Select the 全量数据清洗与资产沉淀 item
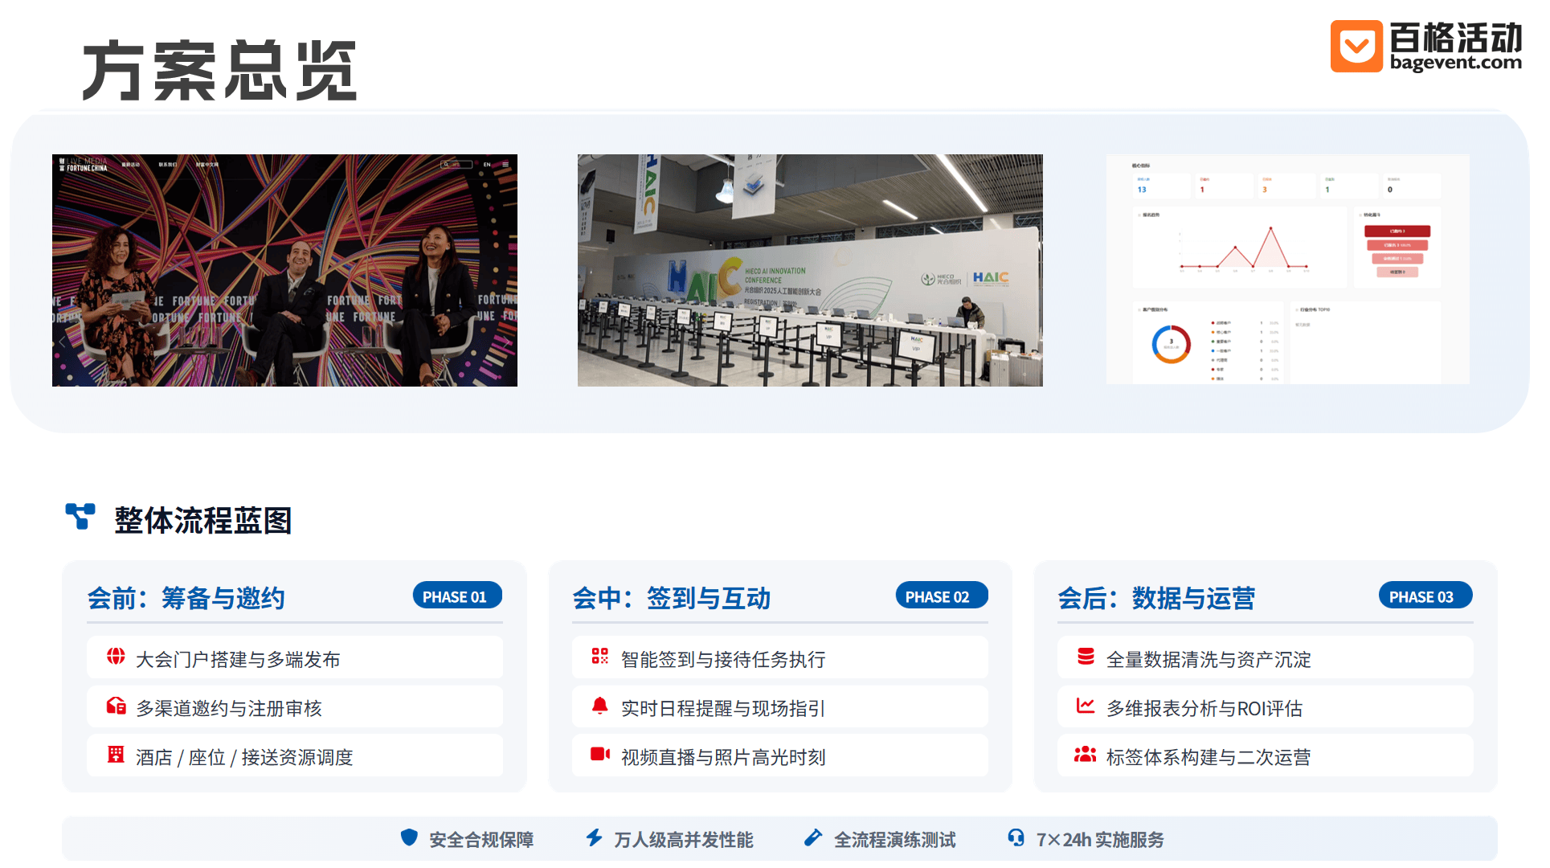Image resolution: width=1550 pixels, height=868 pixels. point(1266,657)
